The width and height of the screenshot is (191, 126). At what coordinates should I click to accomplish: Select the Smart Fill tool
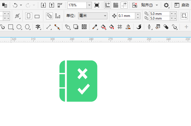[x=111, y=27]
